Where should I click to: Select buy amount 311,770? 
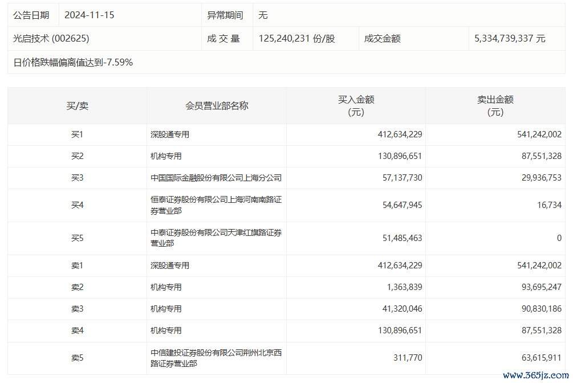(x=408, y=358)
